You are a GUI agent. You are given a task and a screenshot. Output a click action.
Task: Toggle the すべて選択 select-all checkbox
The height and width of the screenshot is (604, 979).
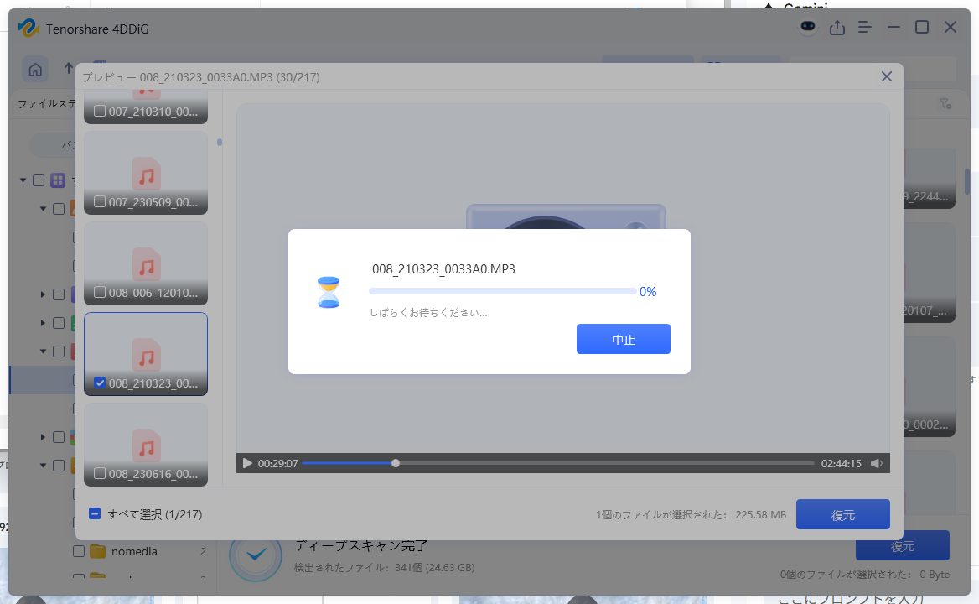point(95,514)
